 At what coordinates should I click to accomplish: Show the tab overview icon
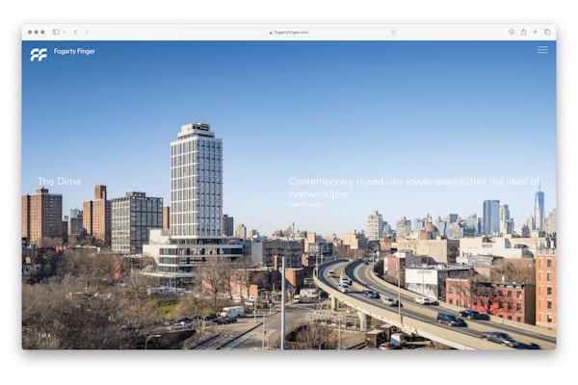point(547,32)
